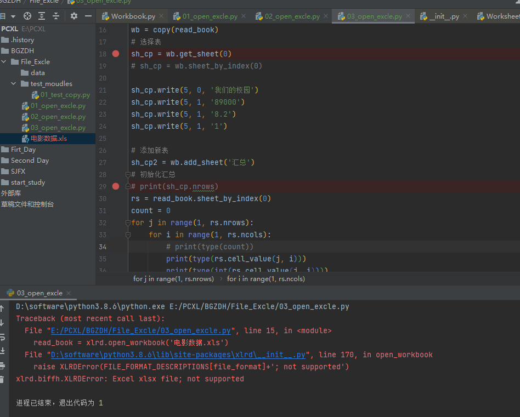Toggle soft-wrap in the run console
Screen dimensions: 520x417
(2, 337)
